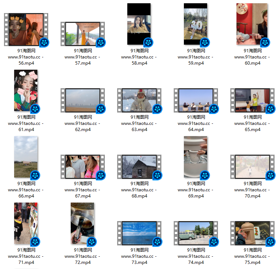This screenshot has width=280, height=269.
Task: Click the player badge icon on 64.mp4
Action: click(214, 109)
